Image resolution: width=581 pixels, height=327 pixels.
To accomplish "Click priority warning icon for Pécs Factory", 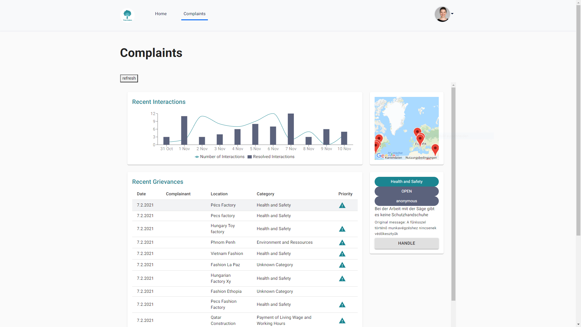I will pyautogui.click(x=342, y=206).
